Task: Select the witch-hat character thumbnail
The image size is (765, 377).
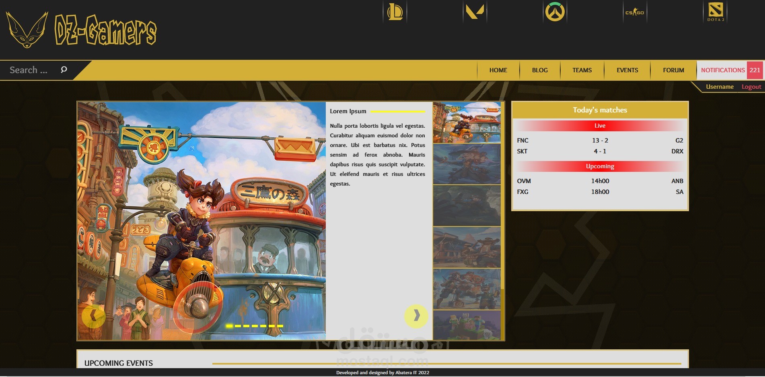Action: [467, 164]
